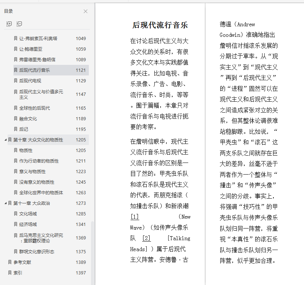Collapse all bookmarks icon
This screenshot has width=304, height=285.
[x=19, y=24]
